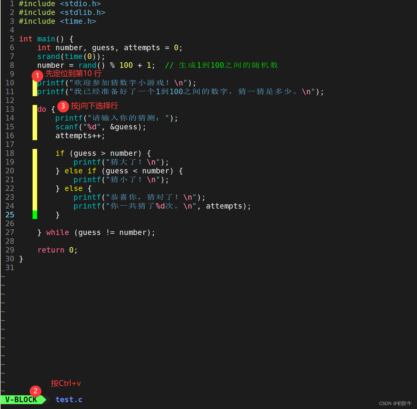The width and height of the screenshot is (417, 409).
Task: Click '} else if (guess < number) {' line
Action: [x=119, y=171]
